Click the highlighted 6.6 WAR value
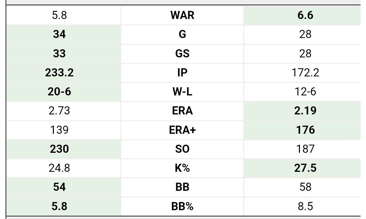Image resolution: width=366 pixels, height=219 pixels. pos(305,15)
